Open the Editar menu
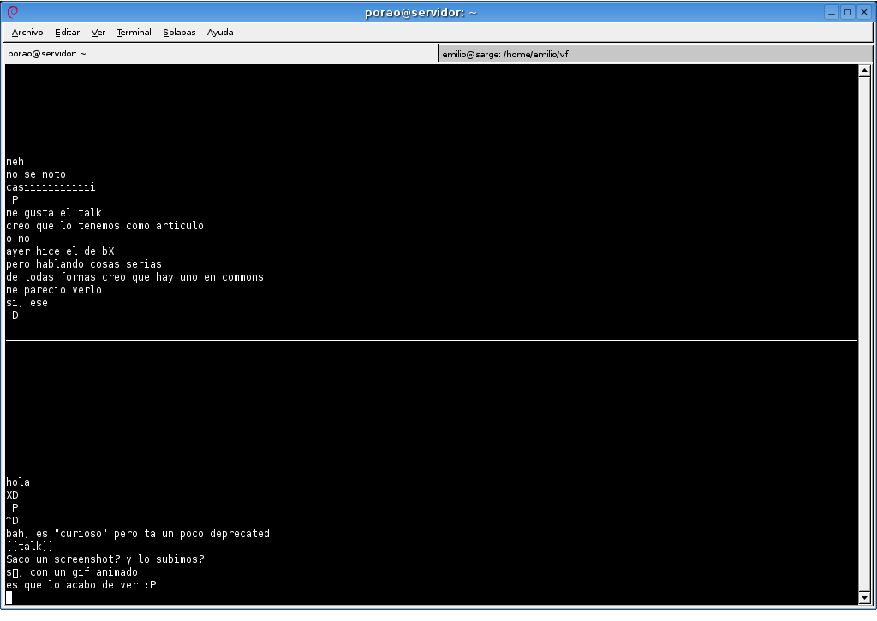The height and width of the screenshot is (621, 877). [67, 33]
